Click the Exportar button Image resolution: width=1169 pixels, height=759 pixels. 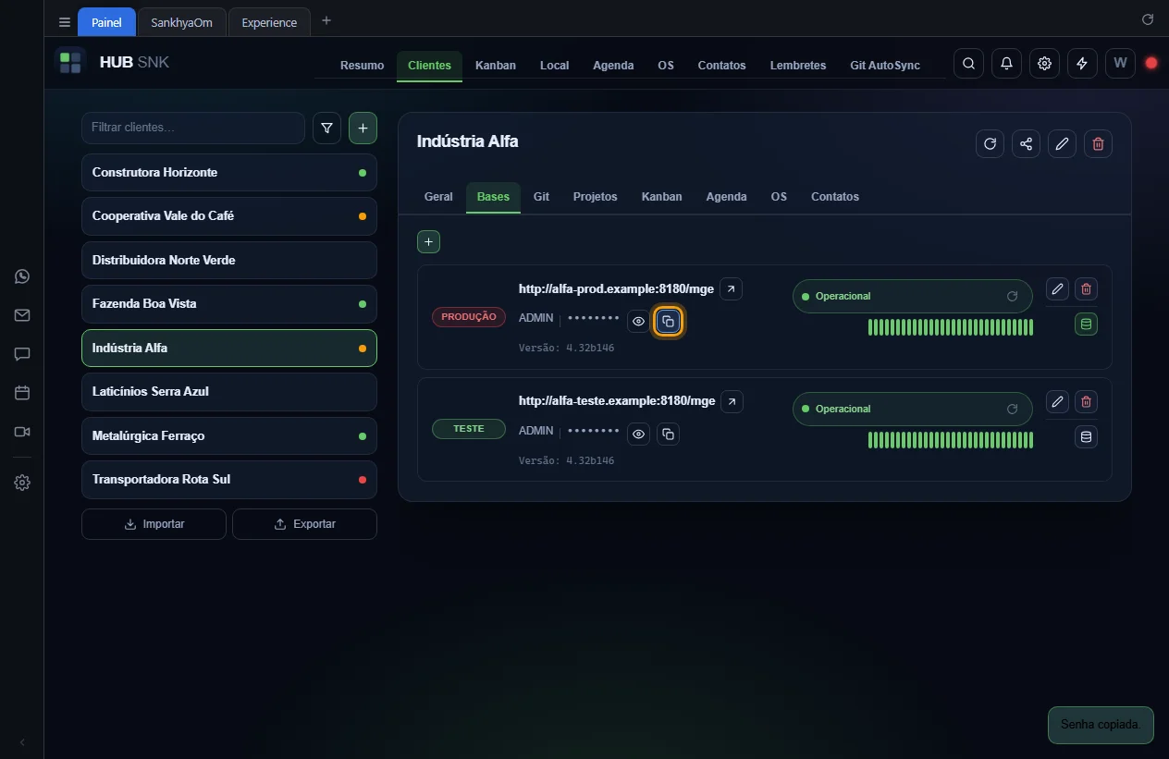pos(304,524)
